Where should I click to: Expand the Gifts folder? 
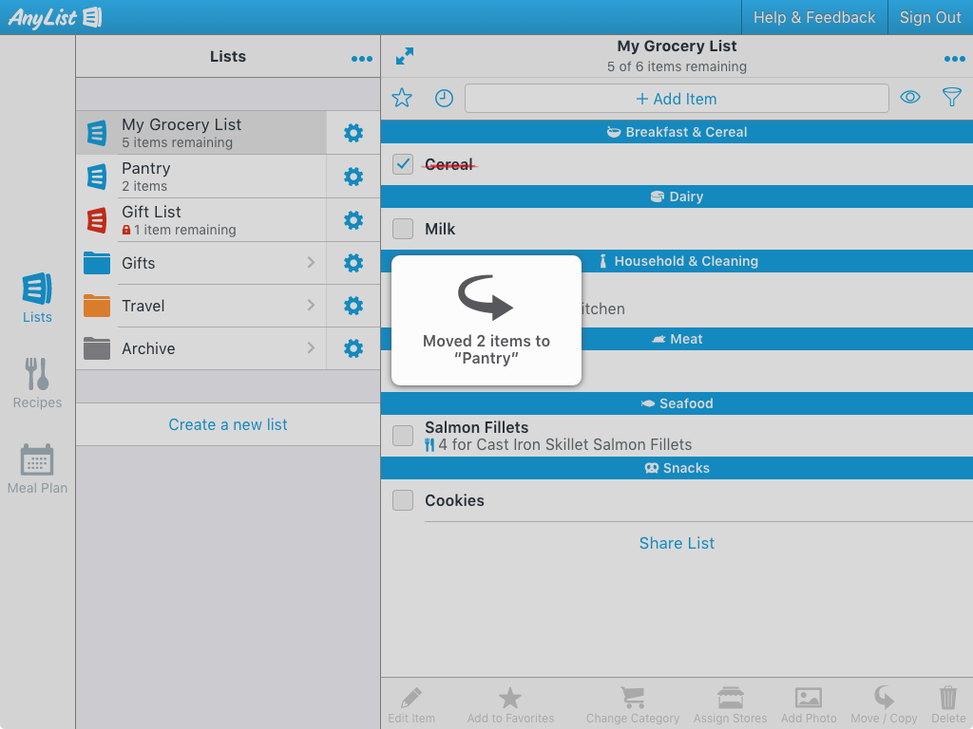tap(200, 263)
